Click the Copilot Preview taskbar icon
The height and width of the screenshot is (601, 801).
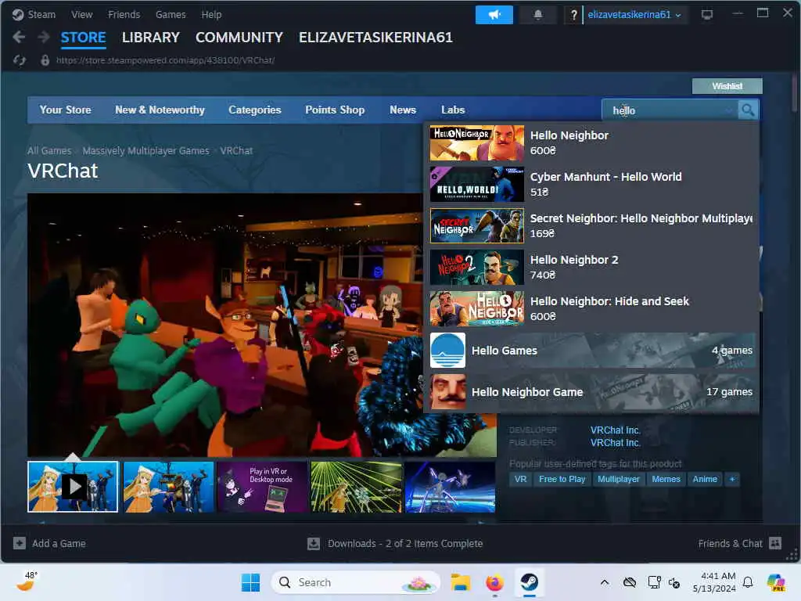click(x=776, y=582)
